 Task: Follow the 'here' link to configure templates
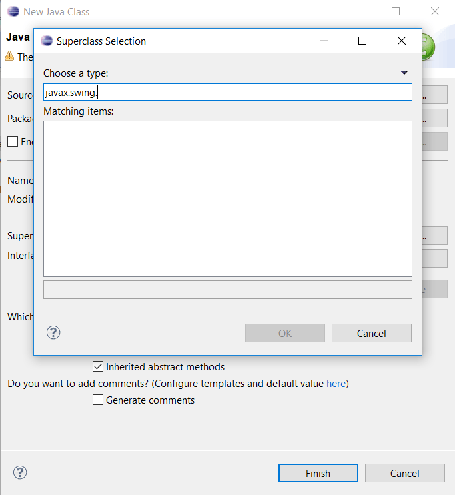[336, 384]
